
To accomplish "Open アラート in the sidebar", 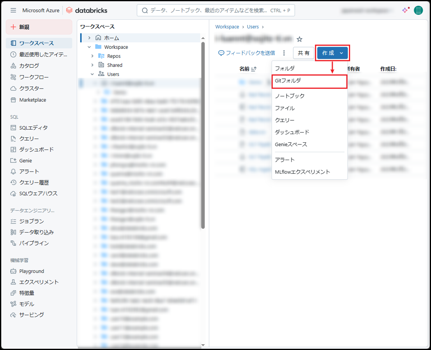I will click(39, 172).
